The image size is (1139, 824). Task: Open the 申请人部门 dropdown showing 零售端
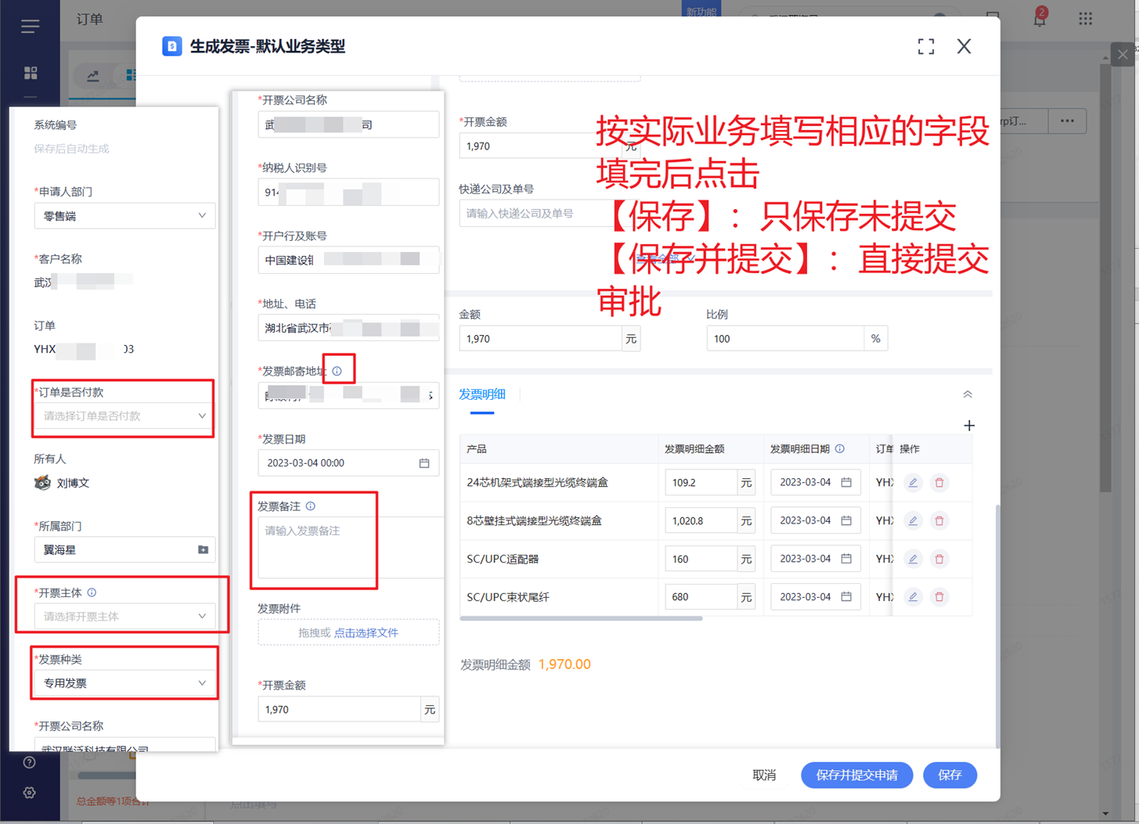(124, 216)
